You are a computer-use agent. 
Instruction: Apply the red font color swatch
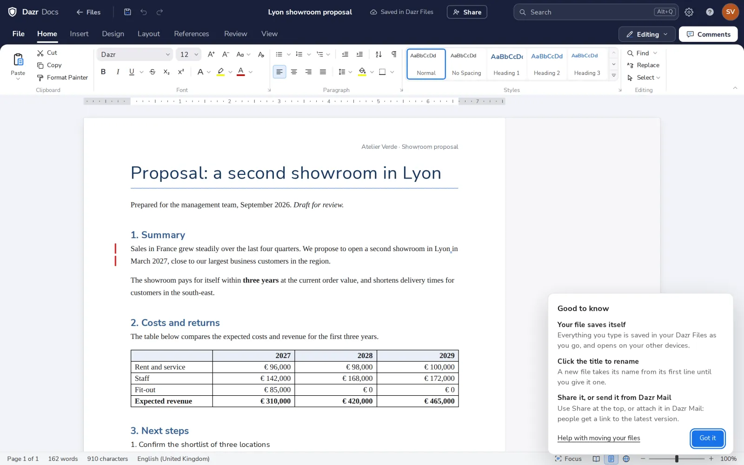(x=241, y=72)
